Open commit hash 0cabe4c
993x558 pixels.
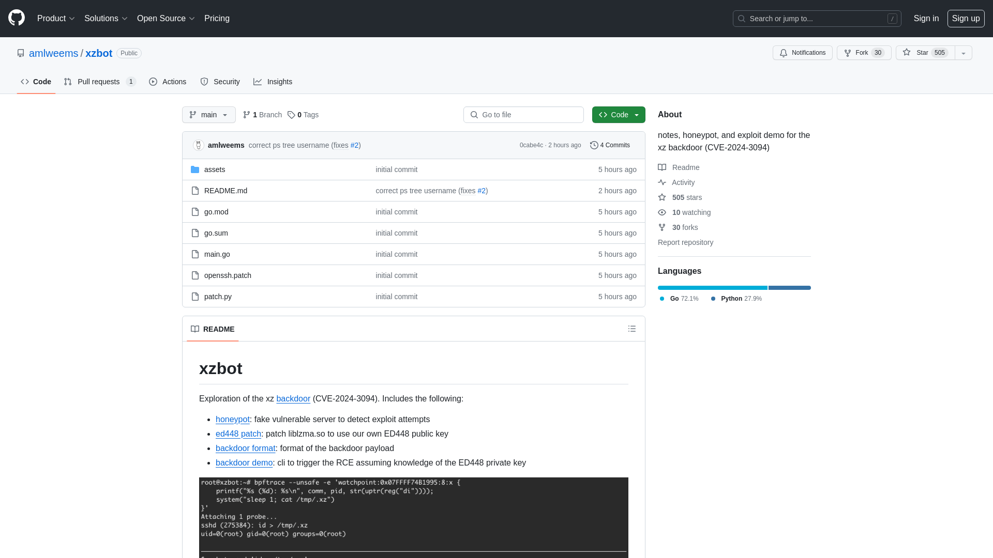pyautogui.click(x=531, y=145)
